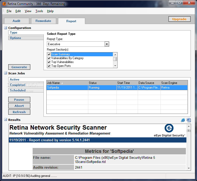This screenshot has width=197, height=181.
Task: Click the 'Retina Network Security Scanner' report title
Action: (58, 128)
